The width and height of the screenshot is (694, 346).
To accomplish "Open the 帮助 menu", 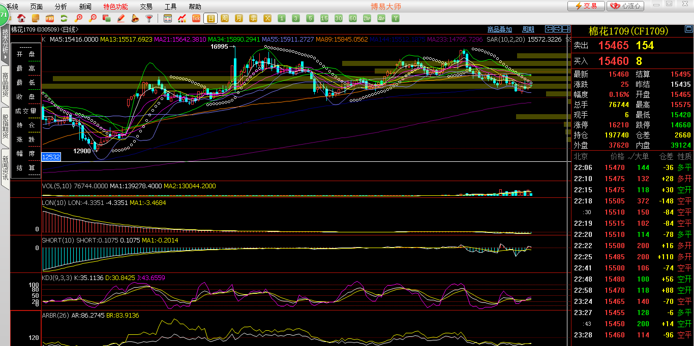I will [x=195, y=7].
